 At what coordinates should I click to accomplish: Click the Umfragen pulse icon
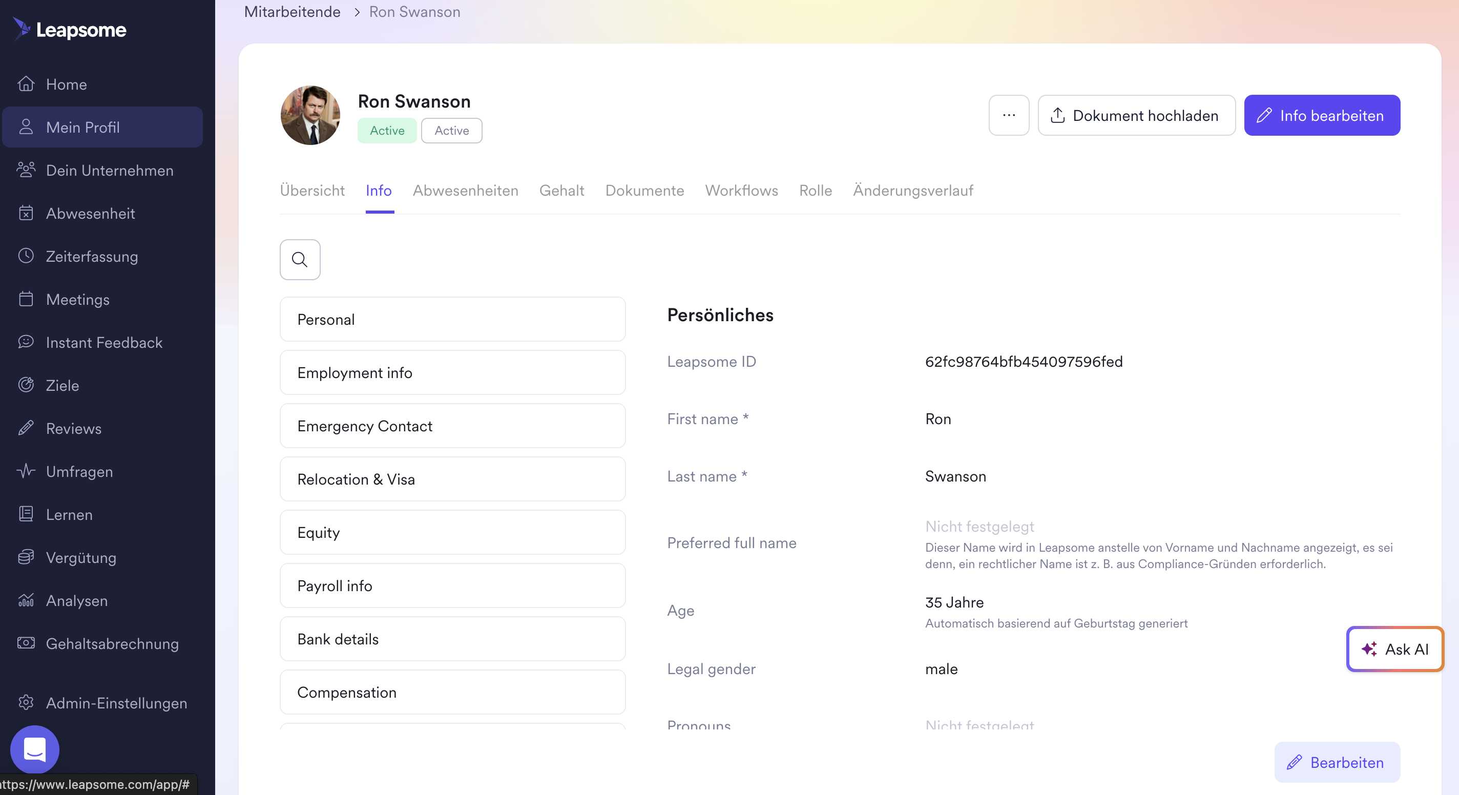[26, 471]
